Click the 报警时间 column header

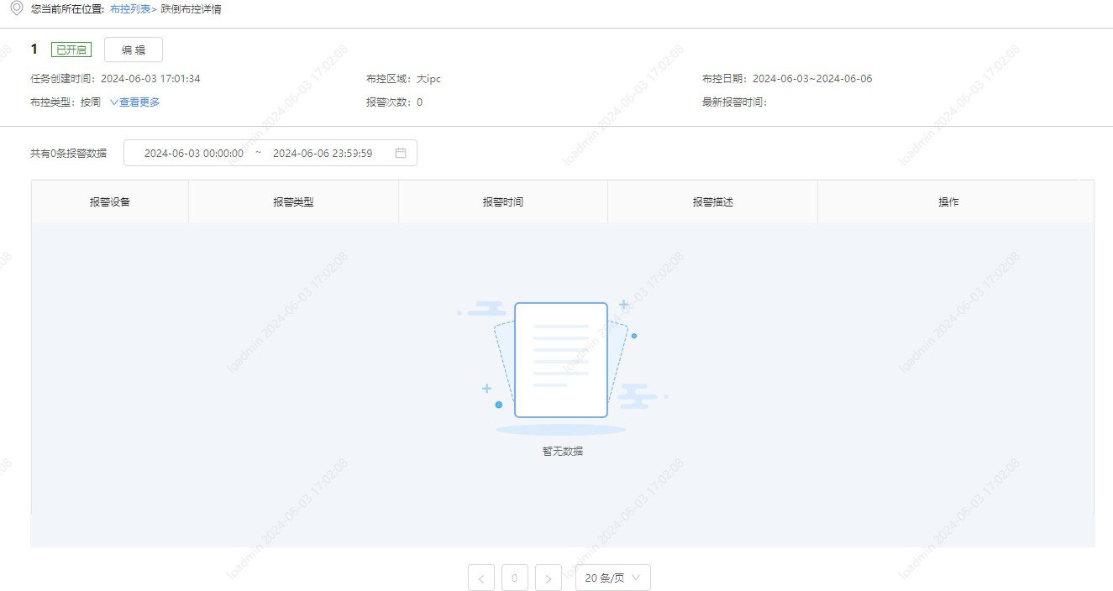503,202
